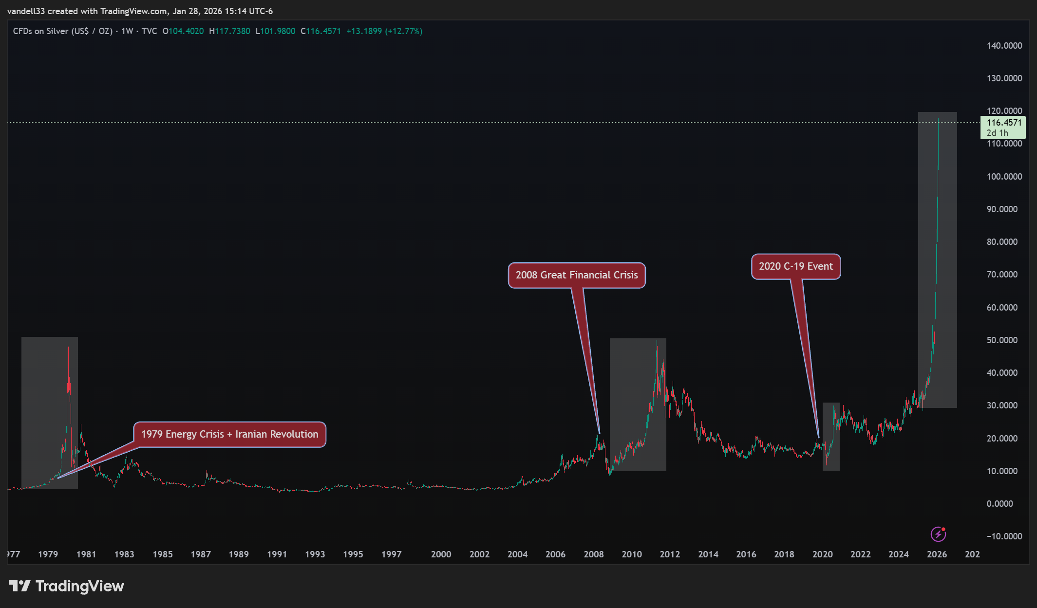Screen dimensions: 1037x608
Task: Select the 1979 Energy Crisis annotation label
Action: pyautogui.click(x=230, y=434)
